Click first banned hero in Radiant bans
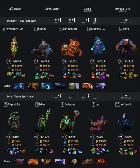The width and height of the screenshot is (140, 168). click(x=19, y=86)
